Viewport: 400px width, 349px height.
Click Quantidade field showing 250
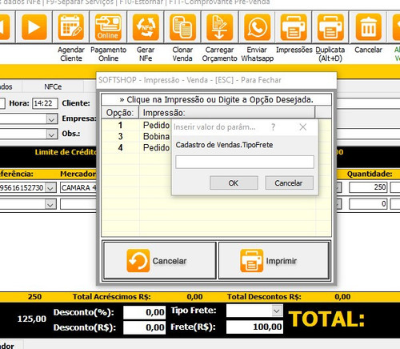pyautogui.click(x=368, y=187)
